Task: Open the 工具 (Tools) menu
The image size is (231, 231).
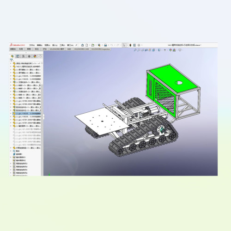Action: point(62,45)
